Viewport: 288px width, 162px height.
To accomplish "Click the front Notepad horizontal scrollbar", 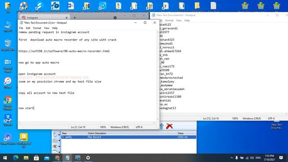I will 87,122.
